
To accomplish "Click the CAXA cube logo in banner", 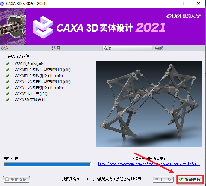I will point(43,27).
